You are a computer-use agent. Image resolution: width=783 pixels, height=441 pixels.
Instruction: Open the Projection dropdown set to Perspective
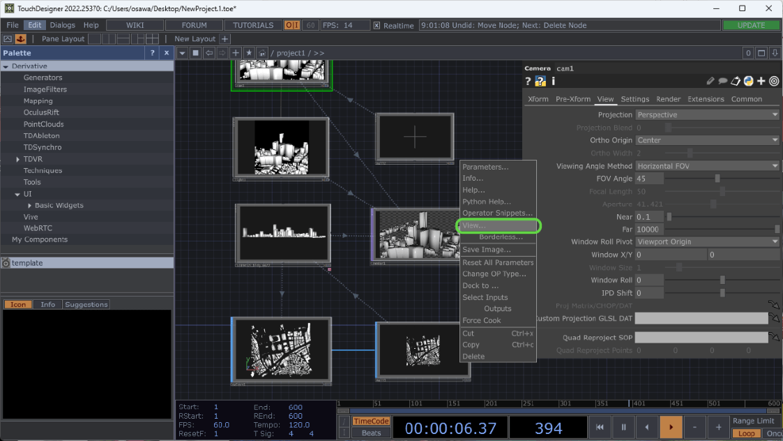[707, 114]
